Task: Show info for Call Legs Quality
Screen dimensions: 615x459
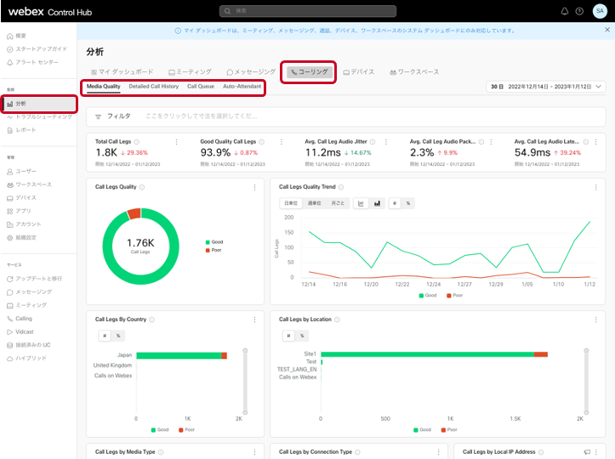Action: click(x=142, y=187)
